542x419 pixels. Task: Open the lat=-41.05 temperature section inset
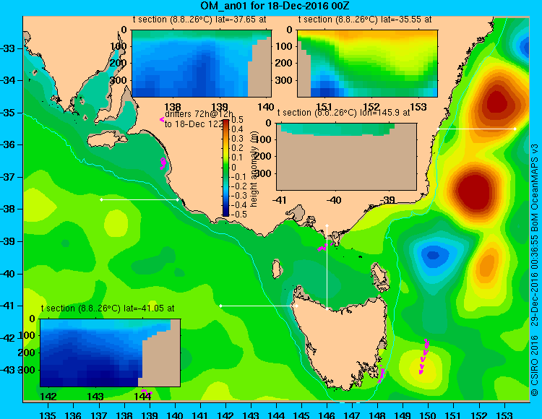[x=111, y=353]
